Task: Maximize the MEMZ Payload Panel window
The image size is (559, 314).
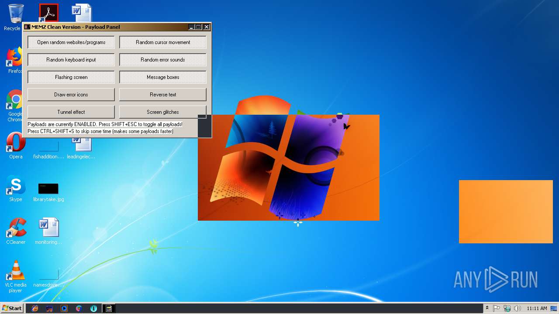Action: coord(199,27)
